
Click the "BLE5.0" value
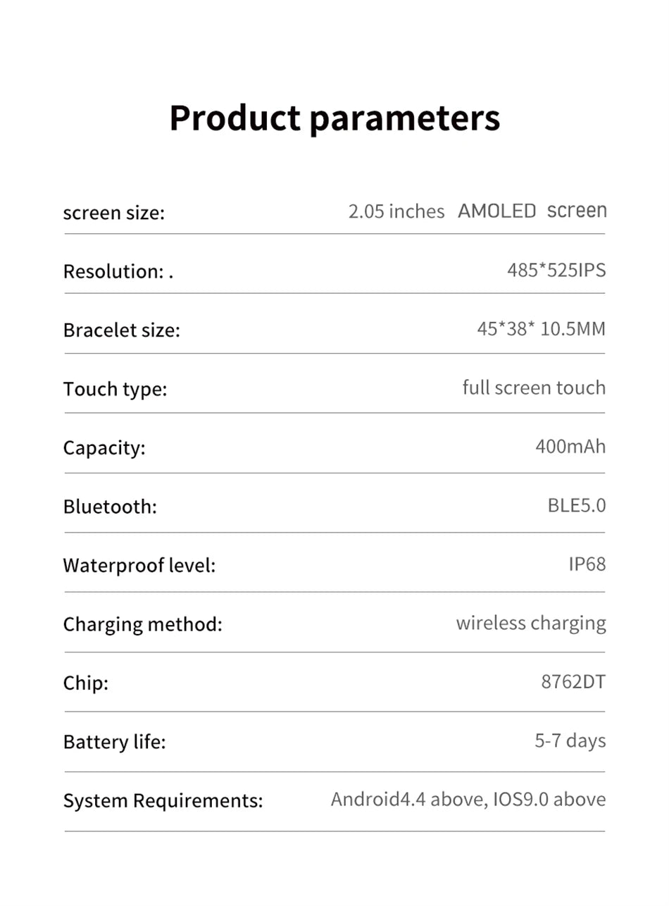click(576, 505)
